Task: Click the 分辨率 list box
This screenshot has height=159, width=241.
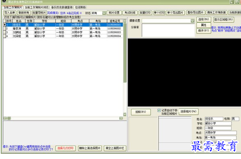Action: pos(168,30)
